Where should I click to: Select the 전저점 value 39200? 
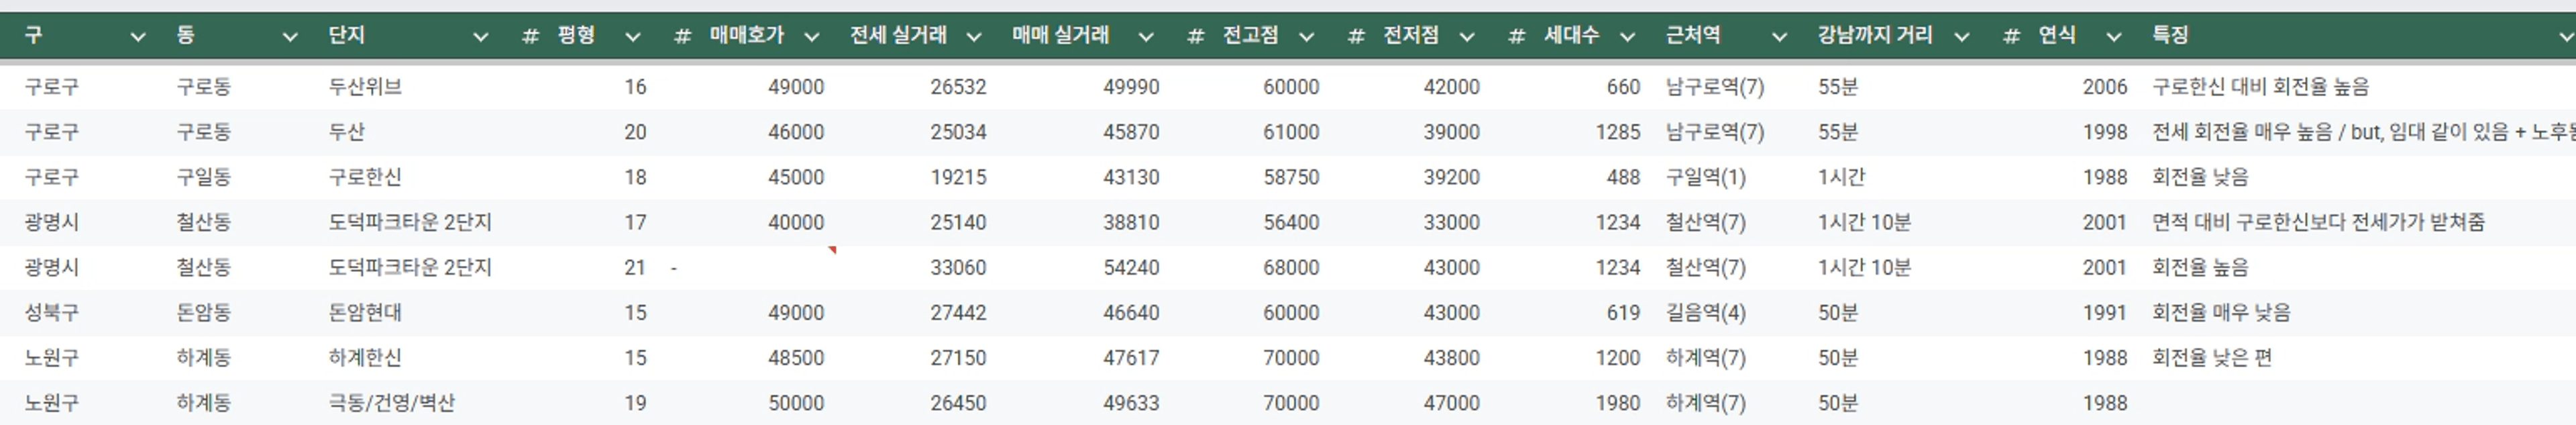tap(1452, 177)
